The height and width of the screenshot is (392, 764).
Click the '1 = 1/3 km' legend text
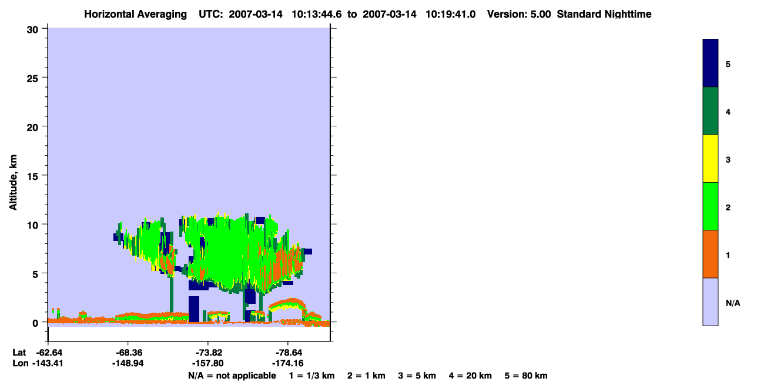312,376
